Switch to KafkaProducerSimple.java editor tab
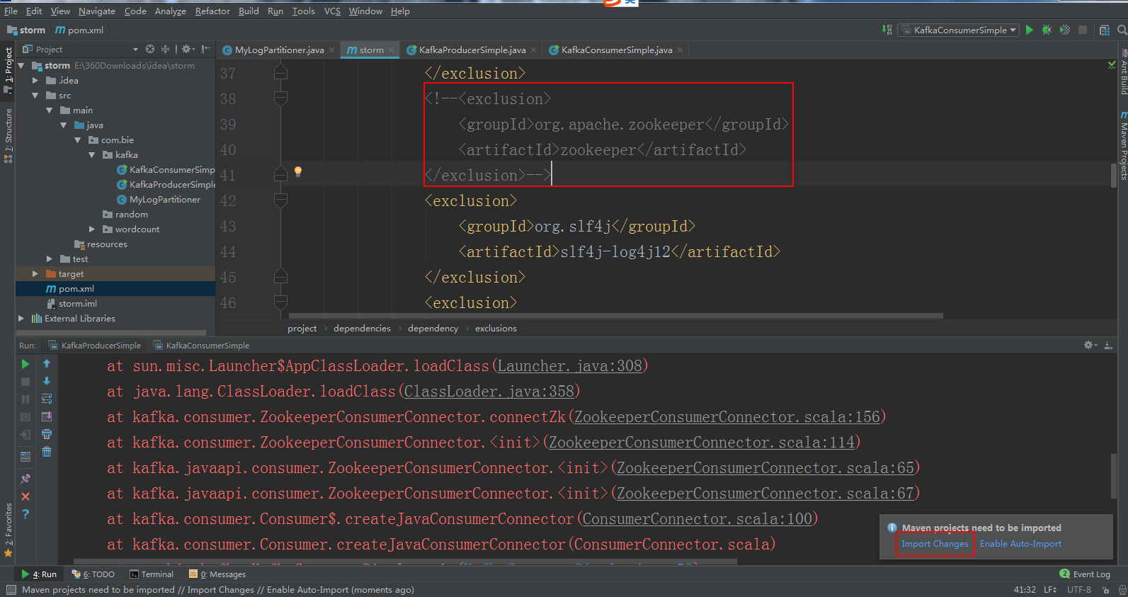 coord(472,50)
